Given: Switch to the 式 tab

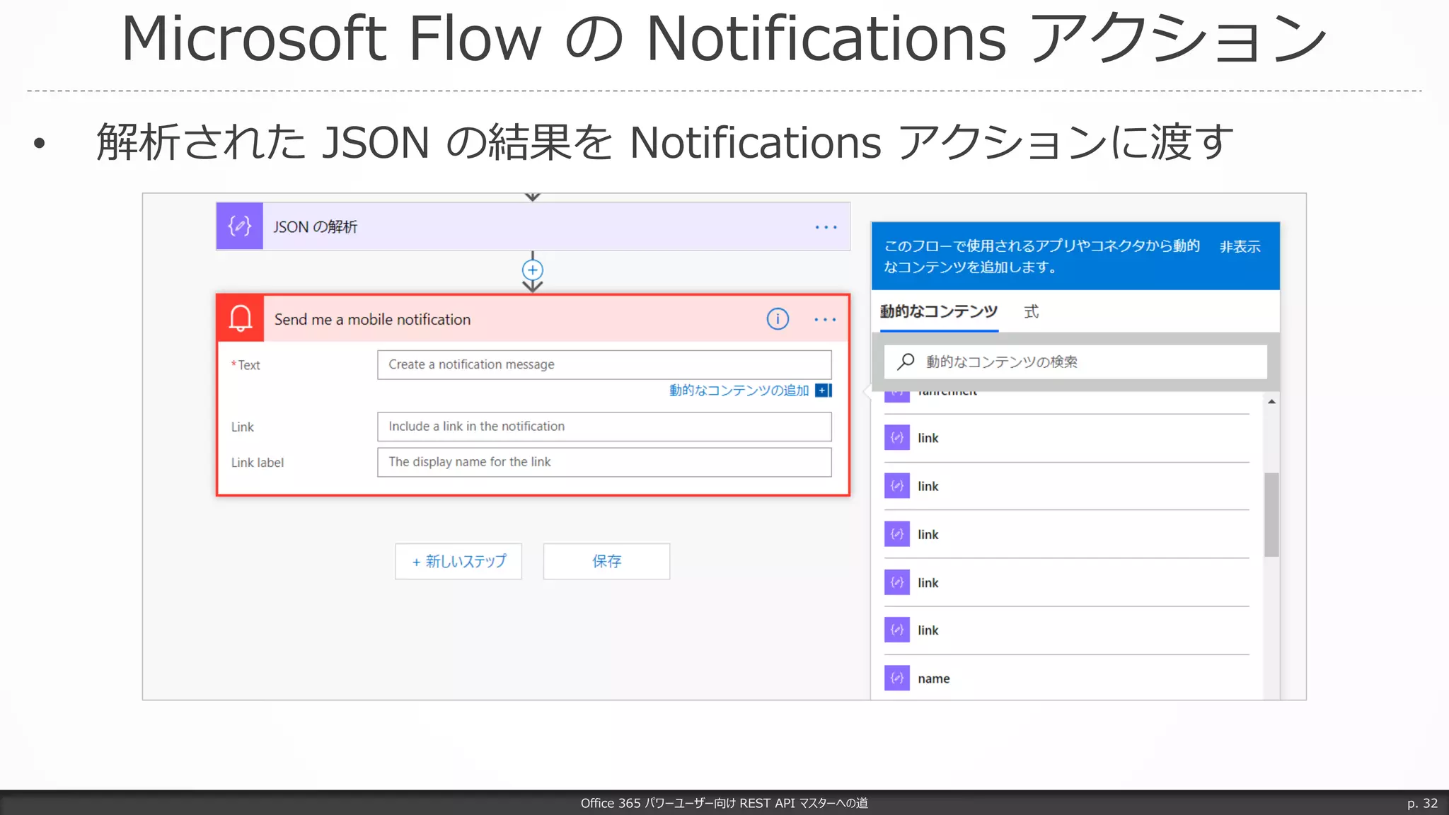Looking at the screenshot, I should (1032, 312).
